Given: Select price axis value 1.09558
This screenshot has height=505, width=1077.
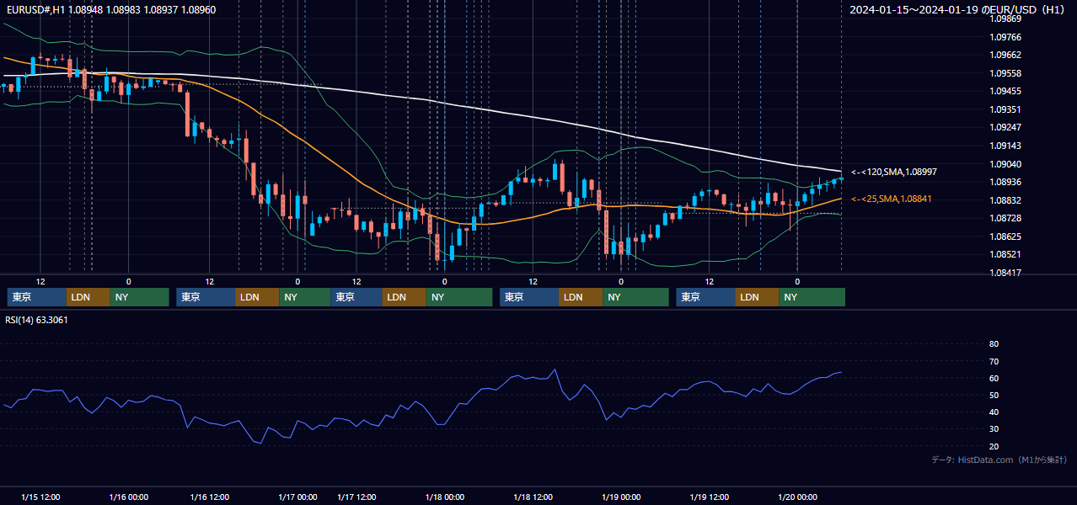Looking at the screenshot, I should pyautogui.click(x=1005, y=73).
